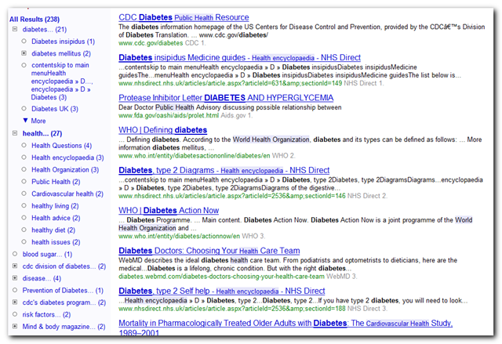This screenshot has height=344, width=502.
Task: Click the who.int diabetes/actionnow/en URL
Action: click(179, 237)
